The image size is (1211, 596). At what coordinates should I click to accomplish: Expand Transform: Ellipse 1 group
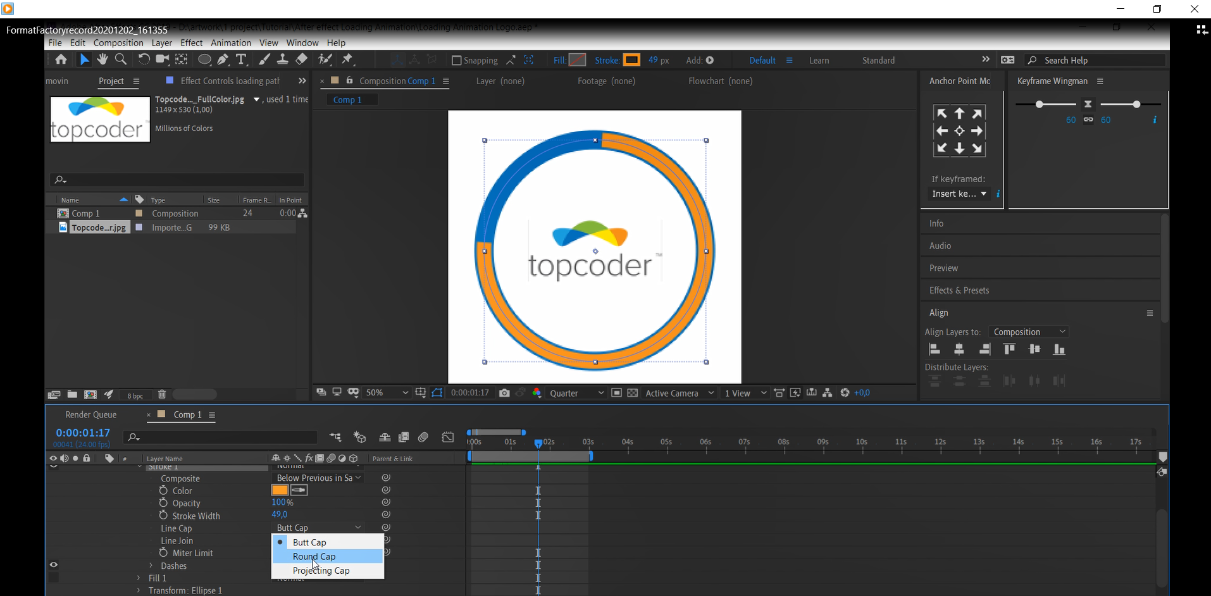139,590
